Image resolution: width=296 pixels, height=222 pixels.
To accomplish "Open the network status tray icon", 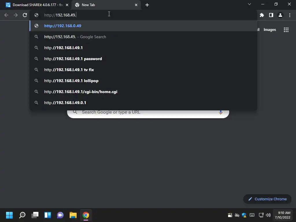I will [x=261, y=215].
